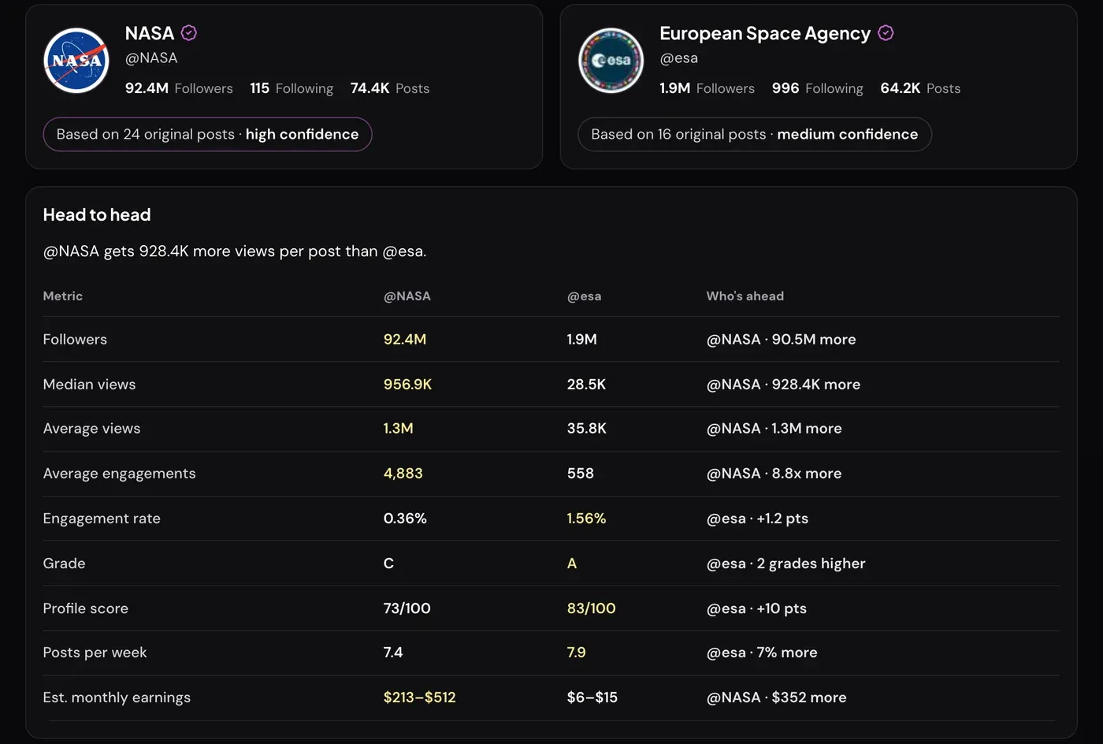1103x744 pixels.
Task: Open the European Space Agency name heading
Action: click(x=765, y=33)
